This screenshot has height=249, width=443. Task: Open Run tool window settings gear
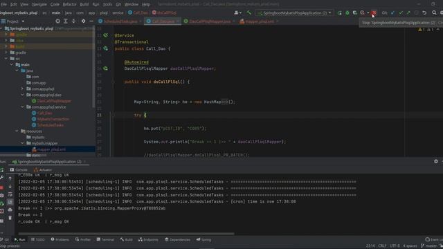(x=436, y=161)
